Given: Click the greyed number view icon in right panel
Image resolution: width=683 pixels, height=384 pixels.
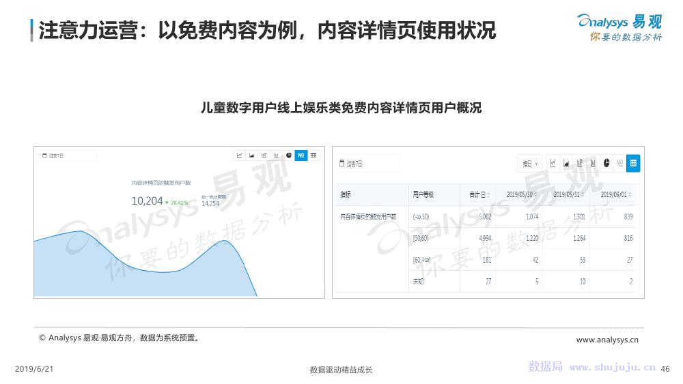Looking at the screenshot, I should [620, 163].
